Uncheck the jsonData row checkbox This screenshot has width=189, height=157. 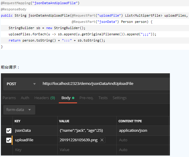point(9,131)
